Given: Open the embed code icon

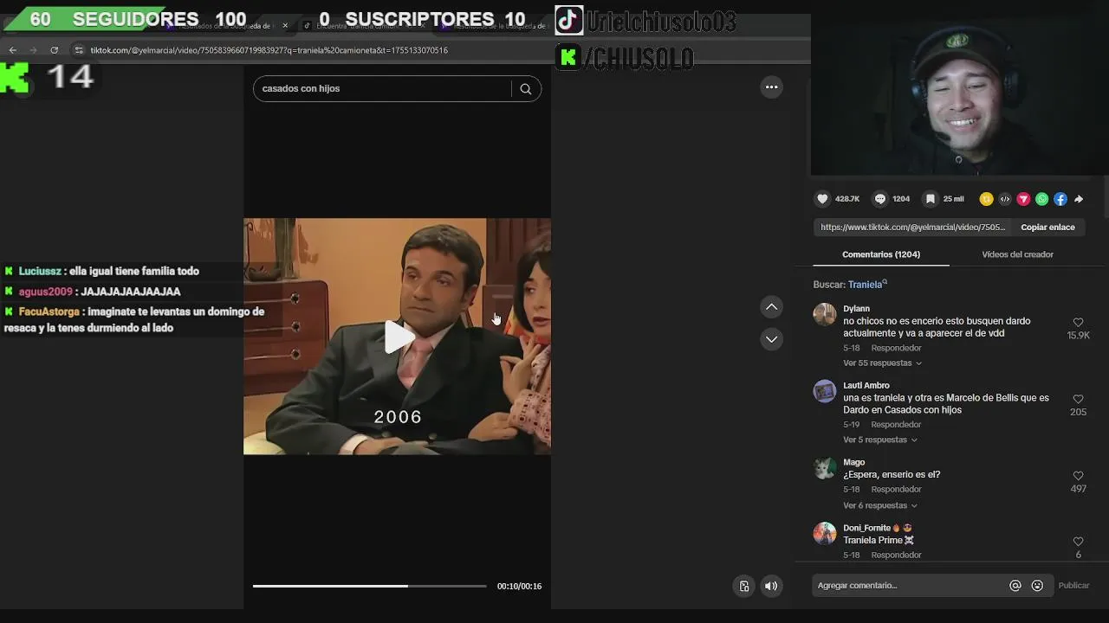Looking at the screenshot, I should click(x=1005, y=199).
